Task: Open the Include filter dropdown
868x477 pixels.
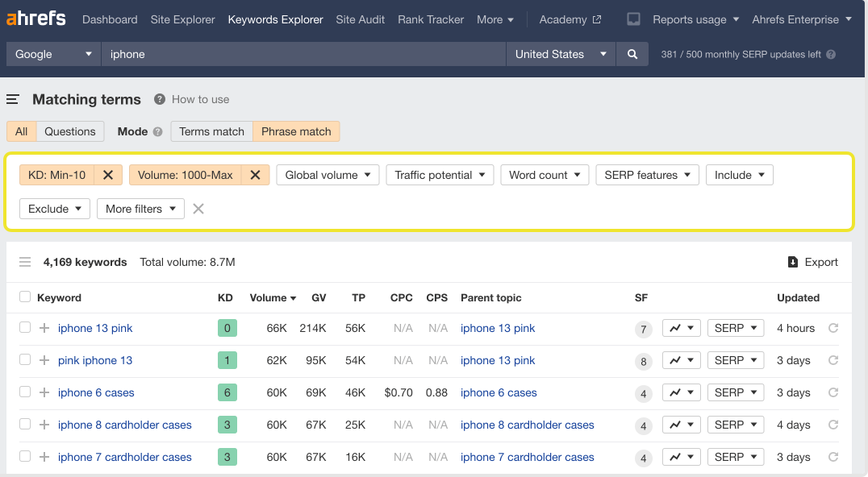Action: (739, 175)
